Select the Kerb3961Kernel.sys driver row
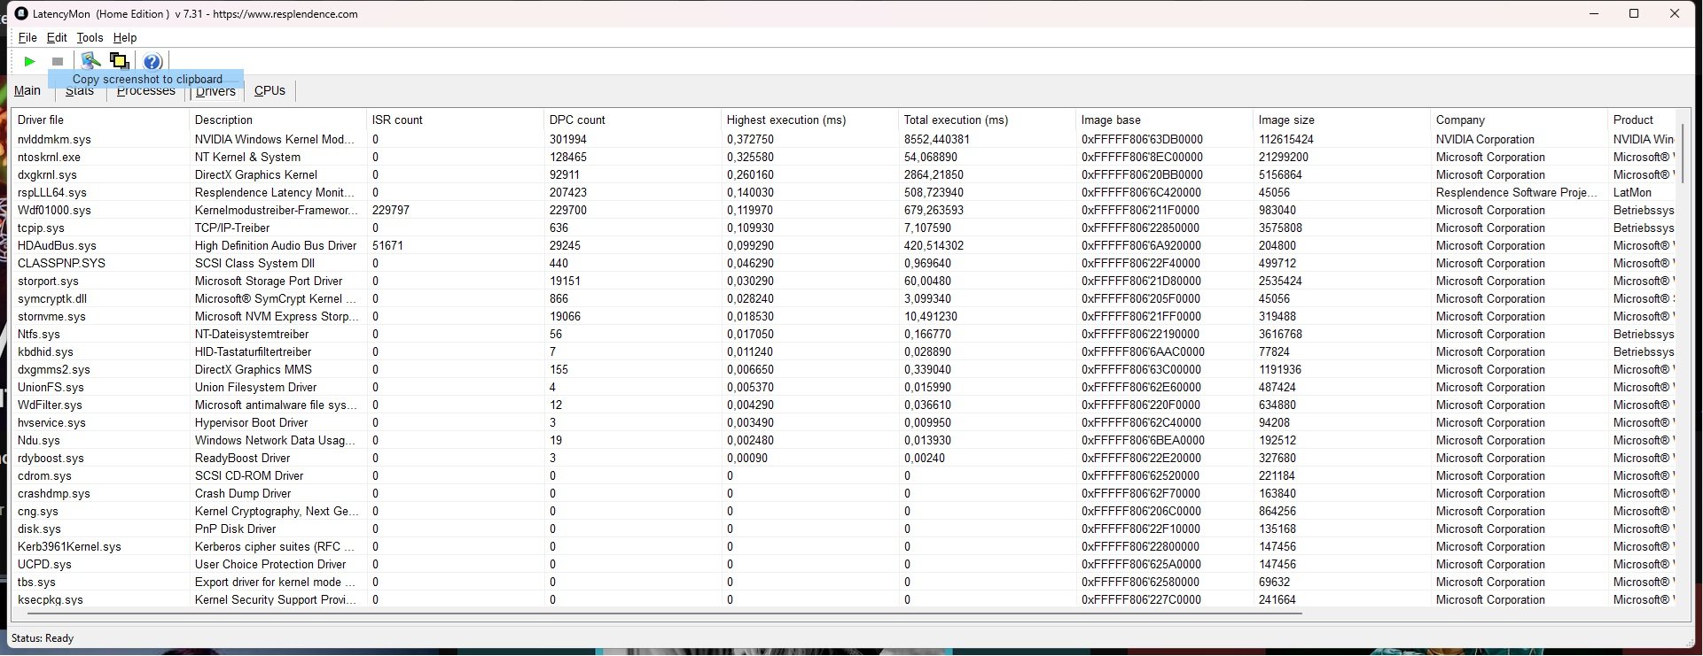This screenshot has height=656, width=1703. pyautogui.click(x=845, y=546)
